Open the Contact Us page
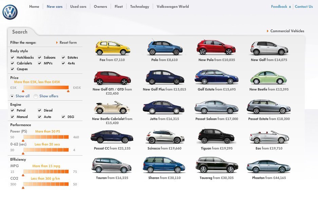Screen dimensions: 318x199 point(304,6)
